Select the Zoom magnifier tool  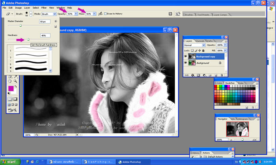(15, 81)
